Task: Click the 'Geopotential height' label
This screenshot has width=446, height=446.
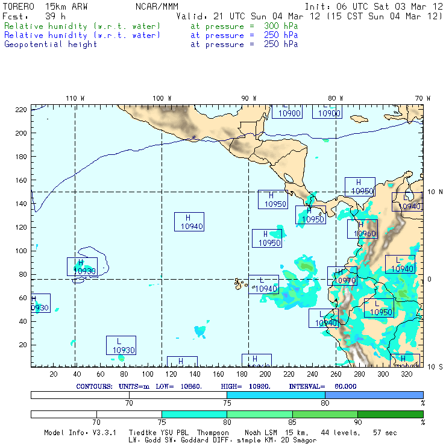Action: (51, 45)
